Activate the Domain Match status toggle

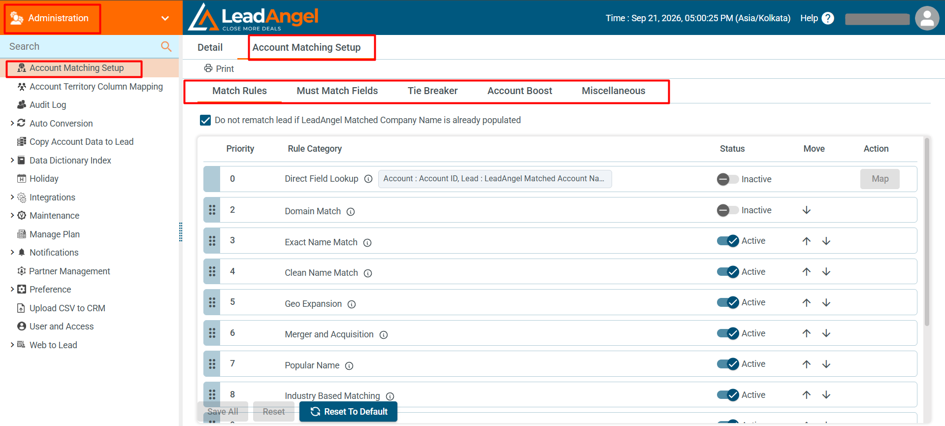tap(727, 210)
